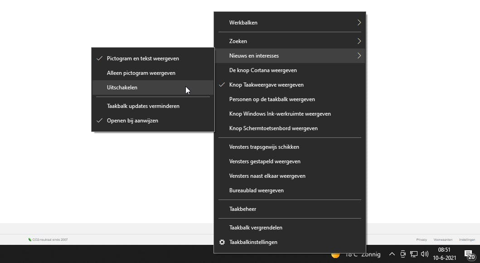
Task: Open the Voorwaarden link
Action: pos(442,239)
